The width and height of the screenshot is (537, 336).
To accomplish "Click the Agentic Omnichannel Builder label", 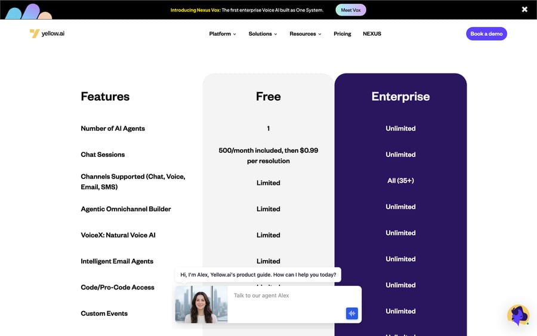I will point(126,209).
